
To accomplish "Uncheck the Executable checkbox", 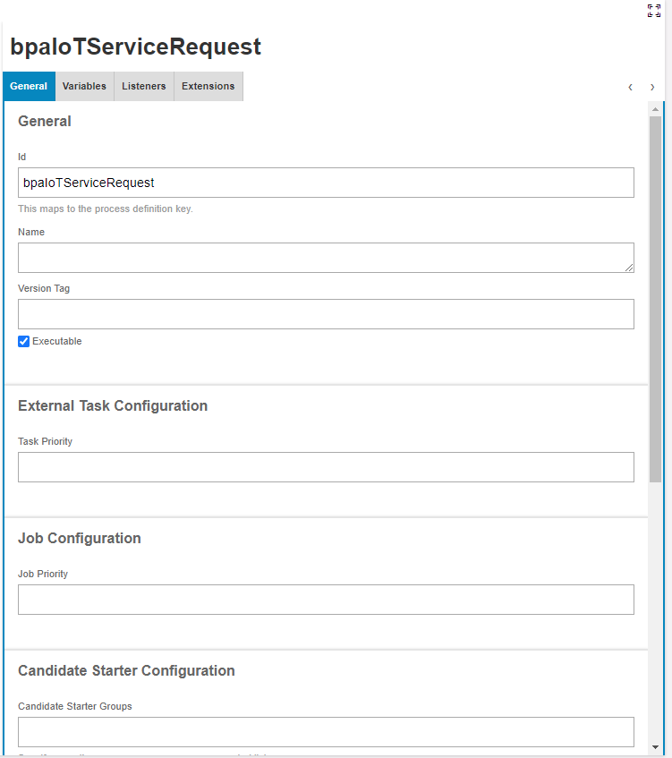I will point(24,341).
